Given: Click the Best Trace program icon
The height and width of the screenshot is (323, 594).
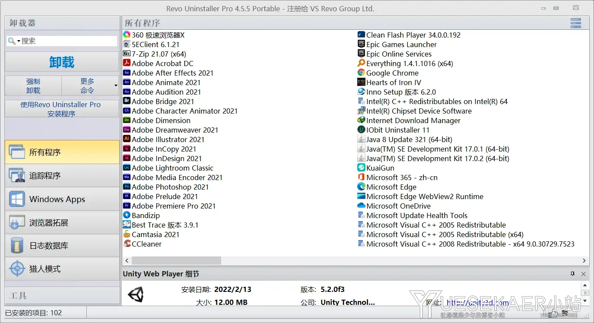Looking at the screenshot, I should (x=127, y=225).
